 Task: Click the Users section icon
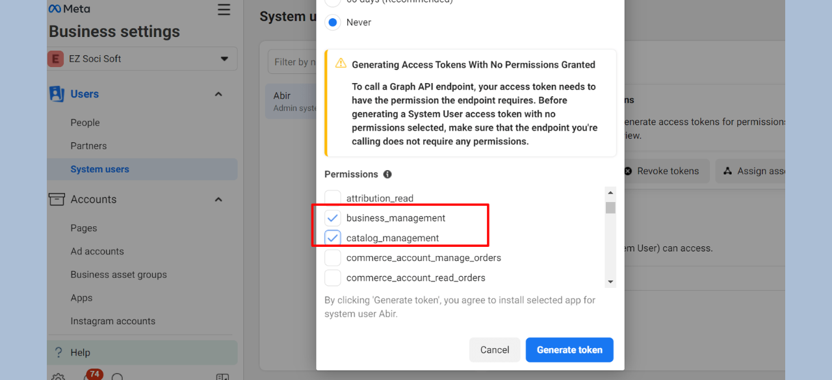(57, 94)
